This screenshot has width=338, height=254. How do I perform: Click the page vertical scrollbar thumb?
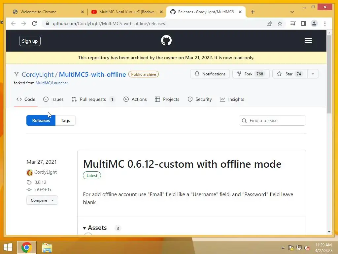pyautogui.click(x=329, y=74)
